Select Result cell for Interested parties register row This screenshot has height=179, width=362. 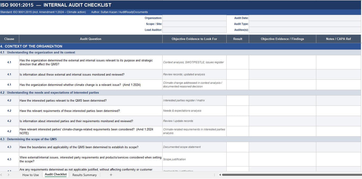coord(238,101)
